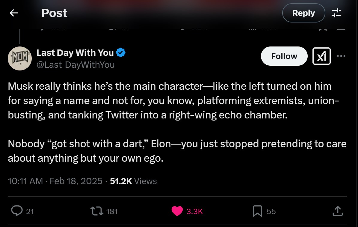Viewport: 358px width, 227px height.
Task: Select the Post header tab
Action: click(x=54, y=13)
